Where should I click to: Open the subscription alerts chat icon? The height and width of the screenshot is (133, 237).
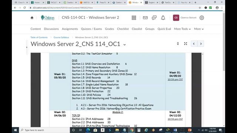click(x=154, y=18)
